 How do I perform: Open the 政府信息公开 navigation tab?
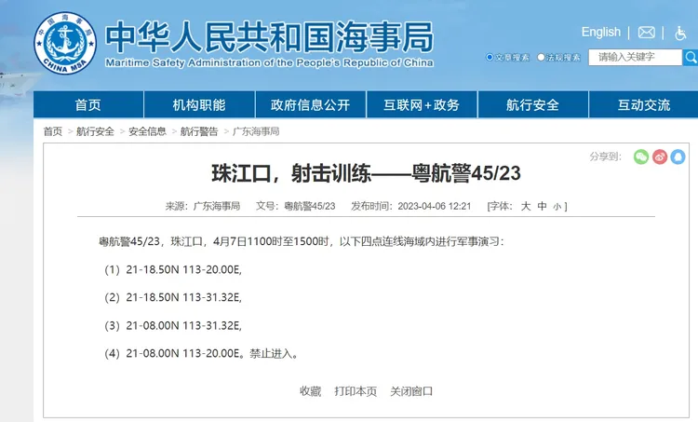tap(310, 104)
